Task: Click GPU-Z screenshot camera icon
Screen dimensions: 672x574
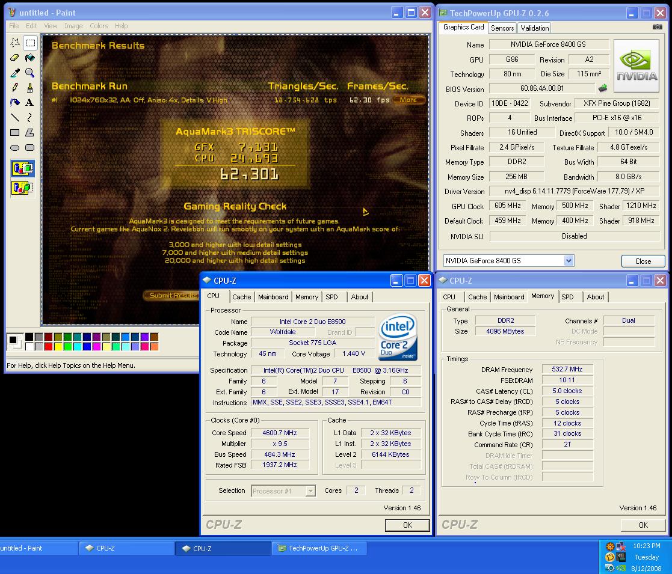Action: tap(657, 27)
